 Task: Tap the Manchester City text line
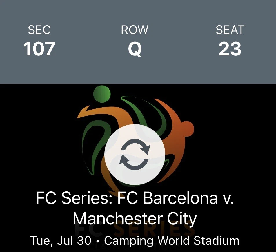tap(135, 219)
